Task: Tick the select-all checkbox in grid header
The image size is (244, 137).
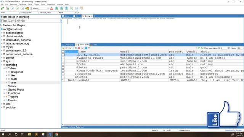Action: 63,52
